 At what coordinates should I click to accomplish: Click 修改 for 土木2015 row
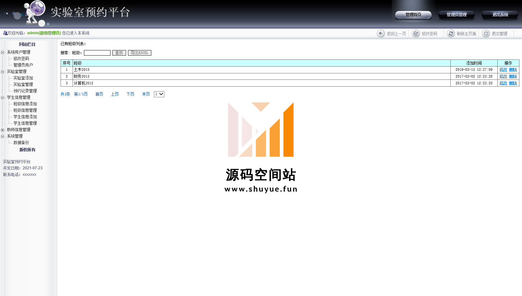503,69
